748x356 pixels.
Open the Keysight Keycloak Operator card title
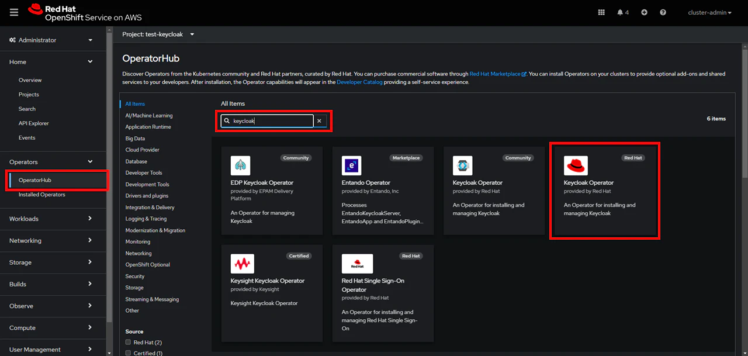(x=267, y=281)
